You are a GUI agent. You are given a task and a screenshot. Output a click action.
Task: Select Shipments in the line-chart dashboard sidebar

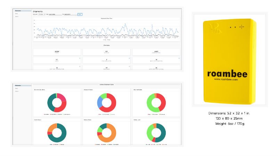point(23,11)
